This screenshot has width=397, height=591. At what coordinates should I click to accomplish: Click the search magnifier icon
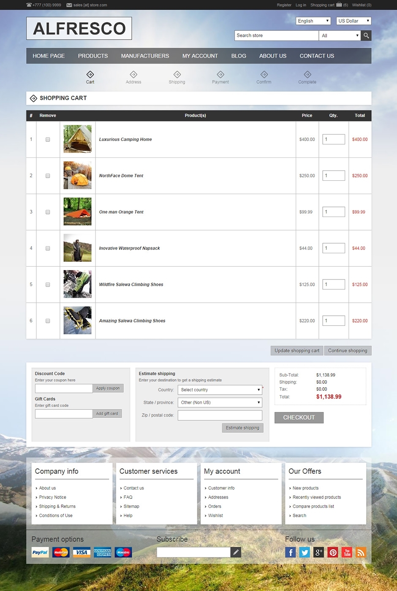(366, 35)
